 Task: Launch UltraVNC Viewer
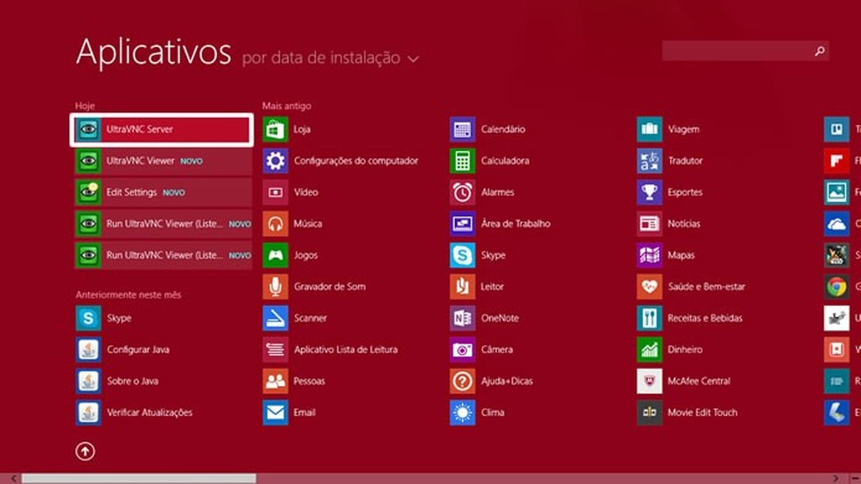click(x=164, y=161)
